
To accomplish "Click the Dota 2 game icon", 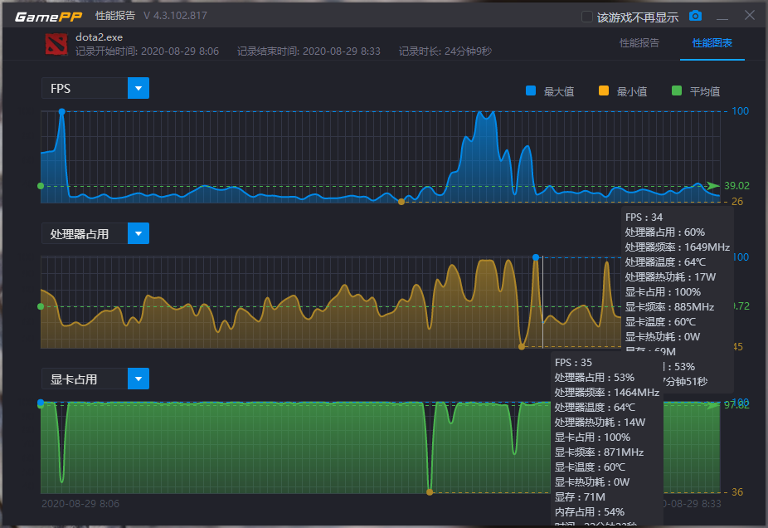I will click(56, 44).
